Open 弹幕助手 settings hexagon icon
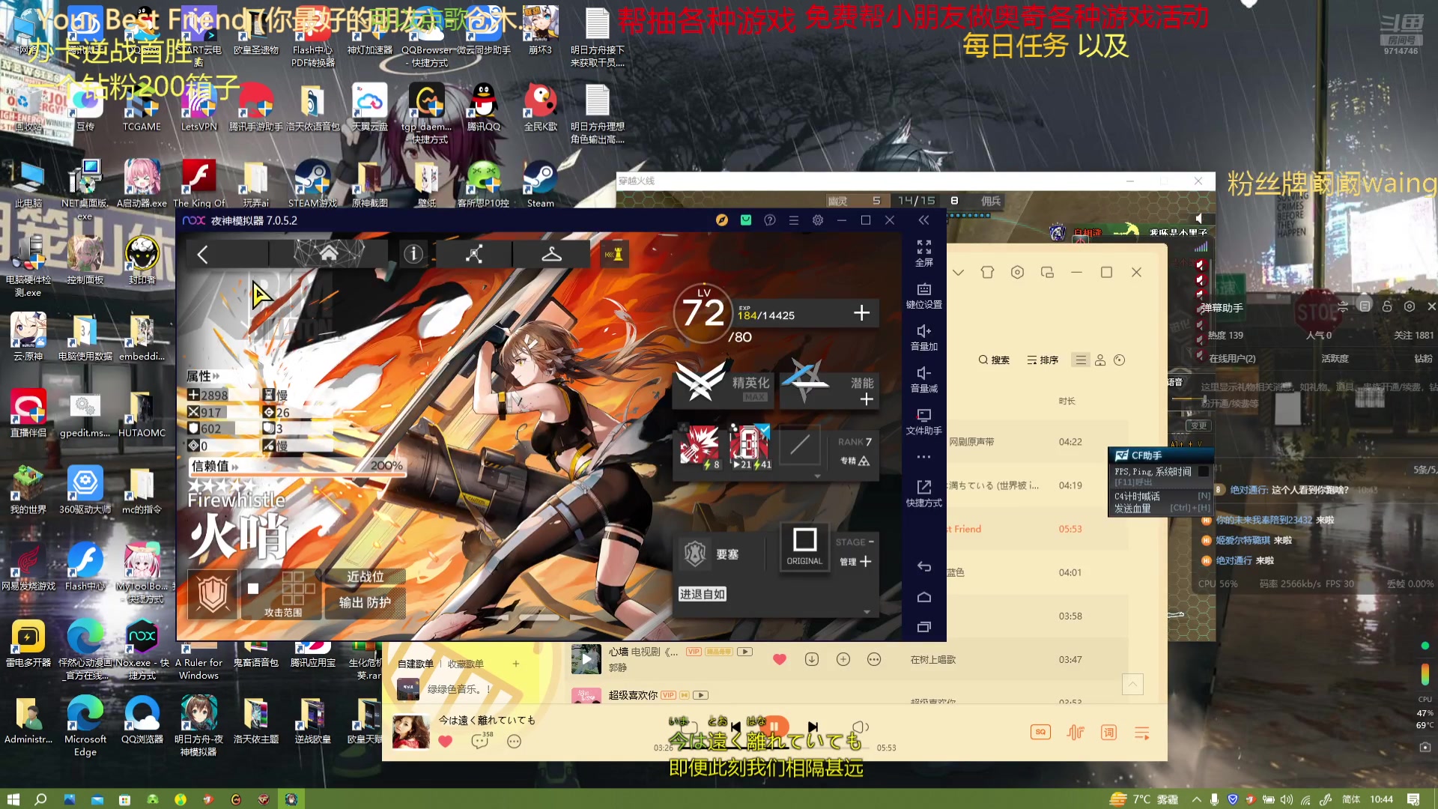The height and width of the screenshot is (809, 1438). tap(1410, 306)
